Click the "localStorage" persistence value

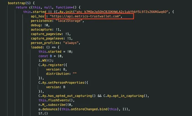click(69, 21)
